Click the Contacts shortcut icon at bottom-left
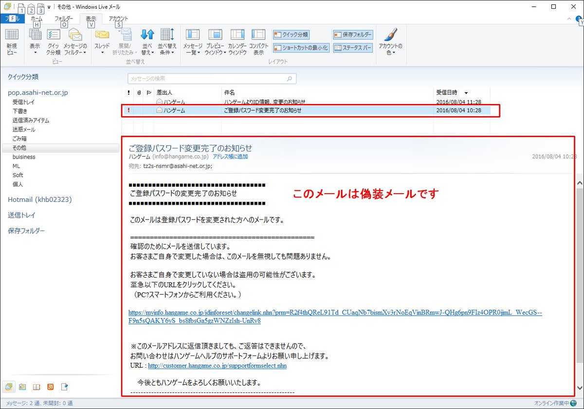This screenshot has height=409, width=584. (x=36, y=387)
